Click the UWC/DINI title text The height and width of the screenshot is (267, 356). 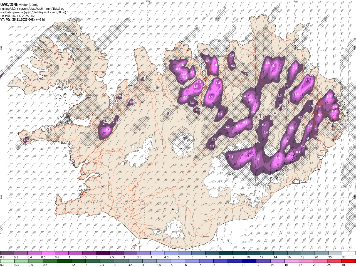pyautogui.click(x=9, y=4)
